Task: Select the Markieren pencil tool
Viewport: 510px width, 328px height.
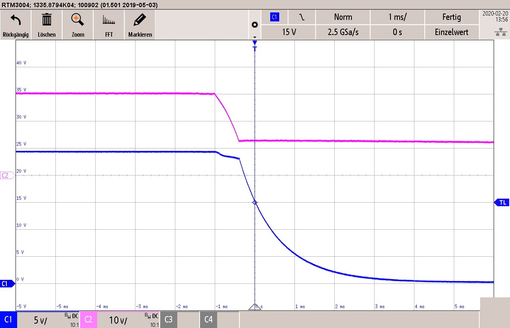Action: 140,20
